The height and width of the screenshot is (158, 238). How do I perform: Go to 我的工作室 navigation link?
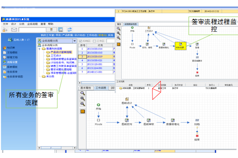(48, 35)
